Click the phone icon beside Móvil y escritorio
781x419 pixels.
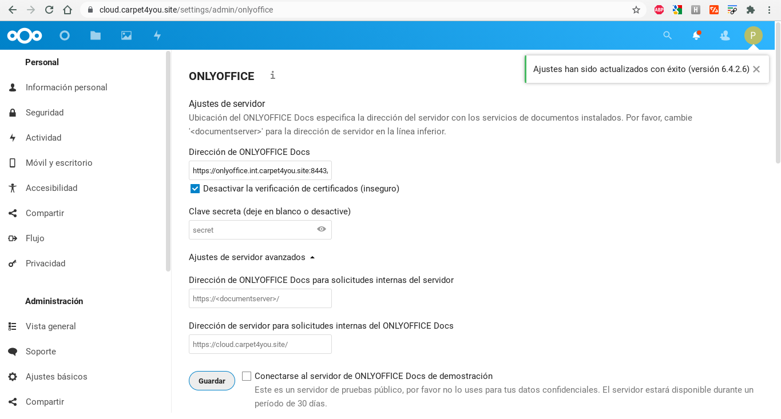(13, 163)
